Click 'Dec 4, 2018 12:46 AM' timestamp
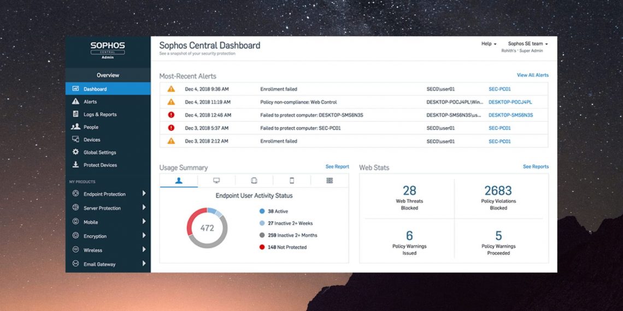The height and width of the screenshot is (311, 623). 208,115
